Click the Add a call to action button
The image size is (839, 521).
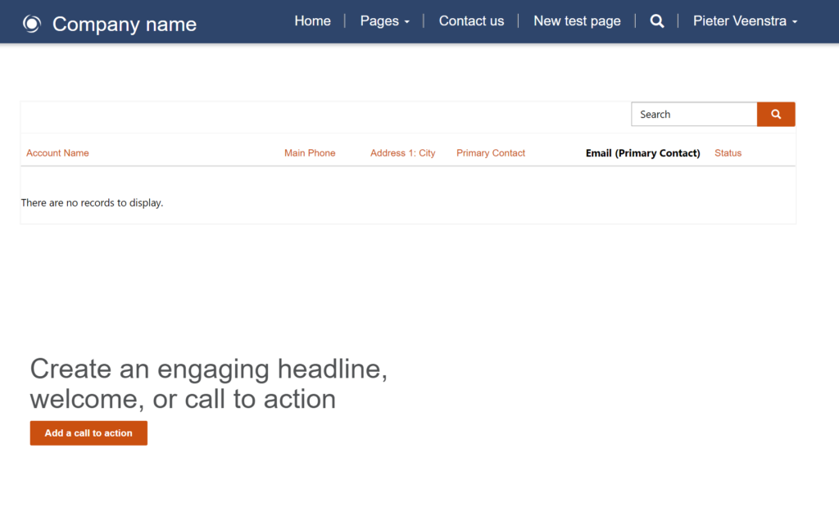point(88,433)
